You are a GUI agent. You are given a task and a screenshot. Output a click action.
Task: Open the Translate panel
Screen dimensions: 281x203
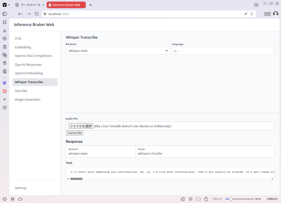(5, 55)
